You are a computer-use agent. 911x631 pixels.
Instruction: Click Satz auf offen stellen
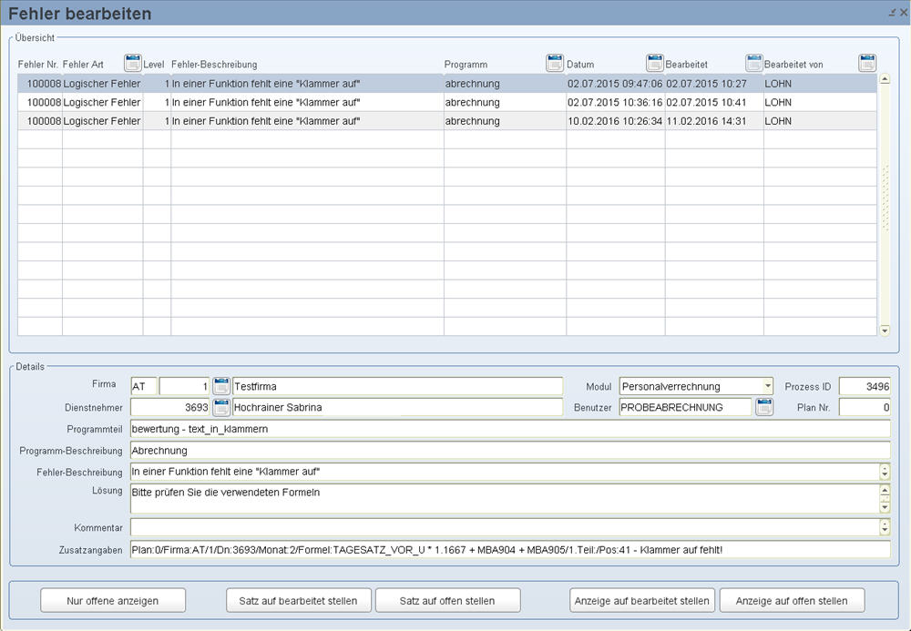(x=447, y=601)
